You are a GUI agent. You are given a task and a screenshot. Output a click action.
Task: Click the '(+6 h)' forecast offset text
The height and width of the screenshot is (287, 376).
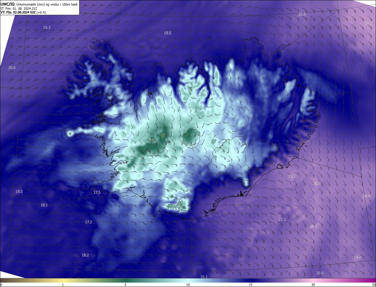tap(42, 12)
